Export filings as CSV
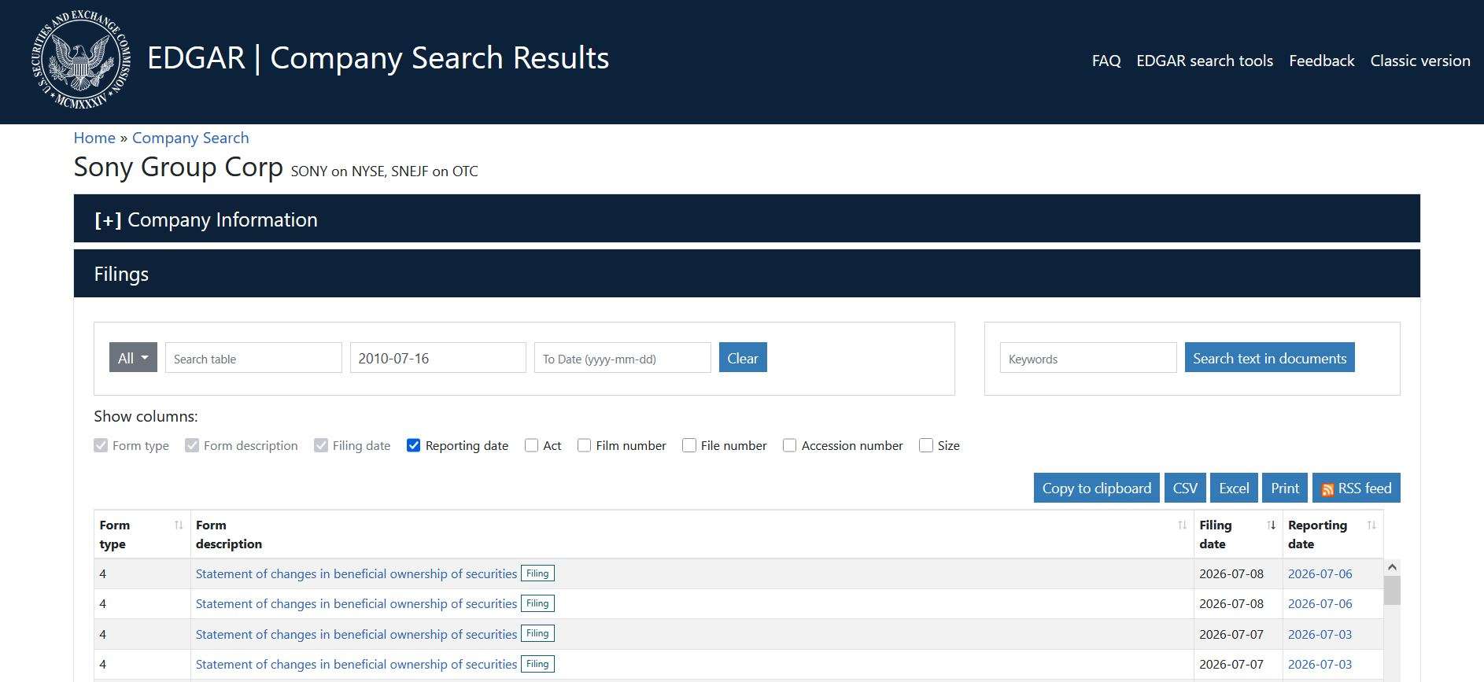This screenshot has width=1484, height=682. pyautogui.click(x=1185, y=488)
